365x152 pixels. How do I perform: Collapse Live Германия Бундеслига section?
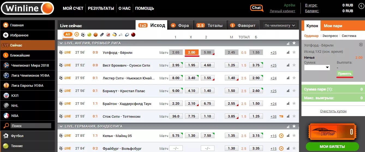(61, 126)
